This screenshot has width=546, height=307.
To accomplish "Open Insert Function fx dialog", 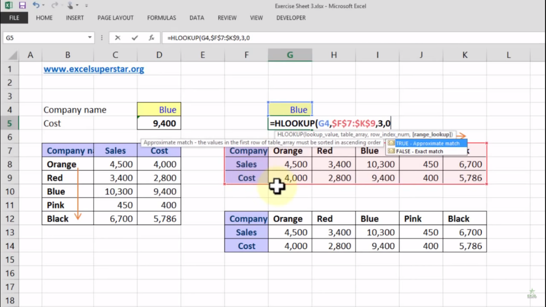I will (152, 38).
